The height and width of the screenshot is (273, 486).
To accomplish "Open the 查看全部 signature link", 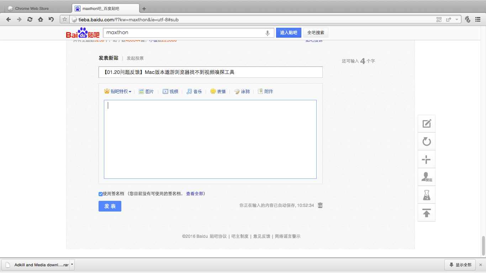I will click(195, 194).
